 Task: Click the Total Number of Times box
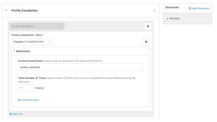26,88
